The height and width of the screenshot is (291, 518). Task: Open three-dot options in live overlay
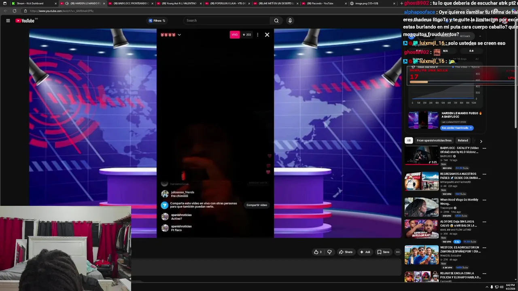(257, 35)
